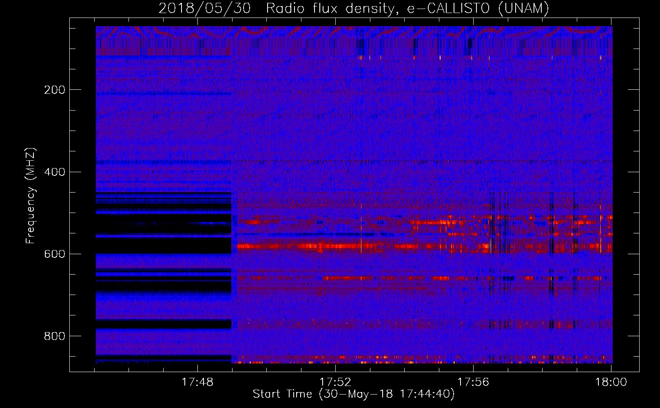Click the '18:00' time tick label
Viewport: 660px width, 408px height.
611,382
